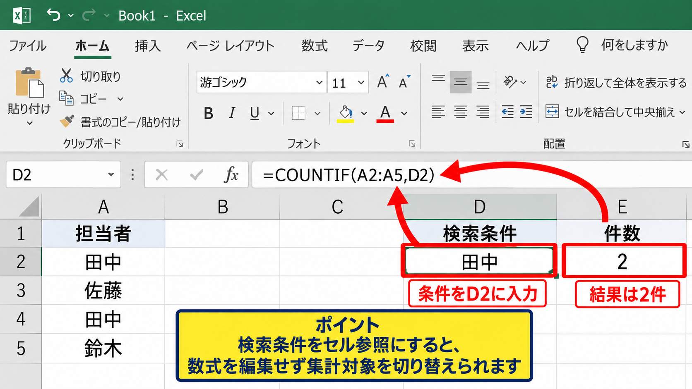The image size is (692, 389).
Task: Toggle center horizontal alignment
Action: point(460,112)
